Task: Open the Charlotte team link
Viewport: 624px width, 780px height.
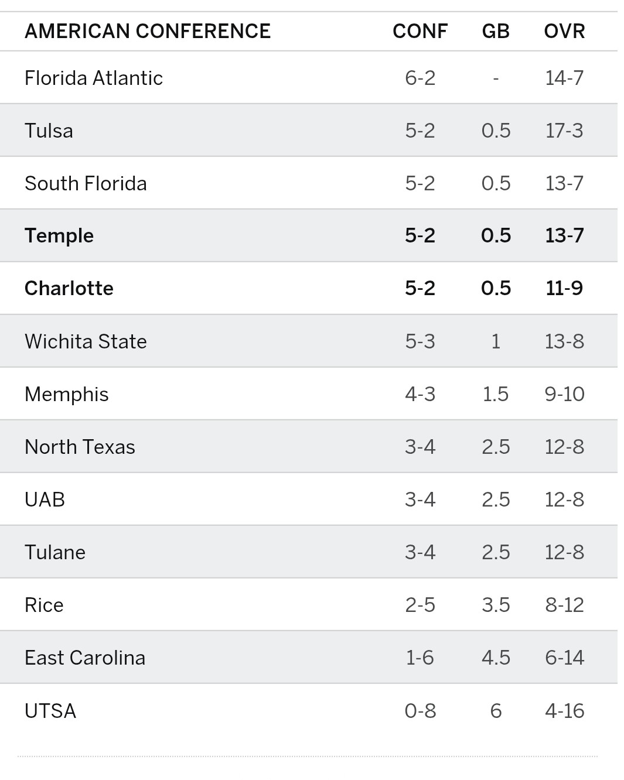Action: [69, 288]
